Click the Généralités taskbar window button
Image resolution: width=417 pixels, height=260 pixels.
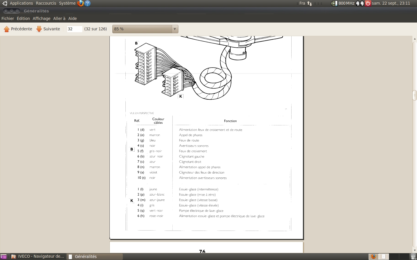[95, 257]
